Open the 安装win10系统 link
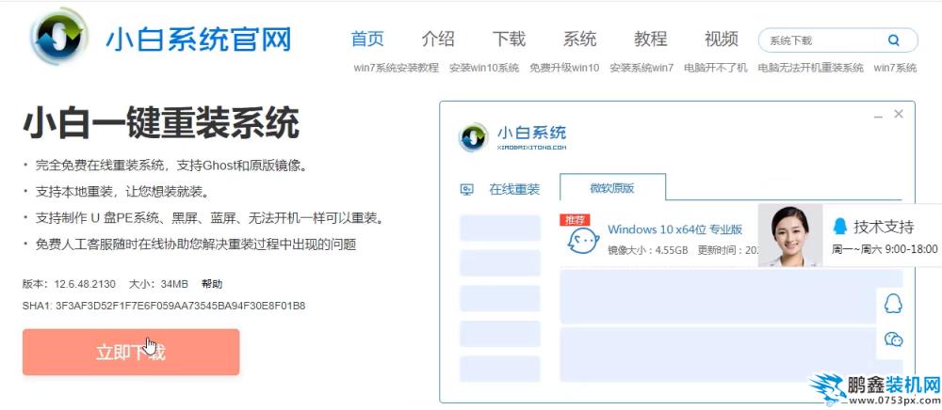The height and width of the screenshot is (410, 942). pyautogui.click(x=484, y=68)
